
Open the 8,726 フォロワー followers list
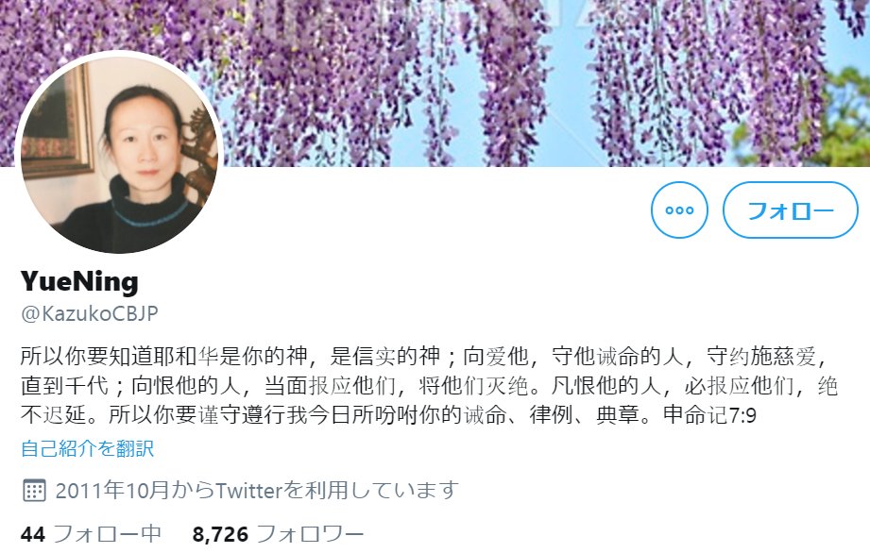[x=278, y=534]
